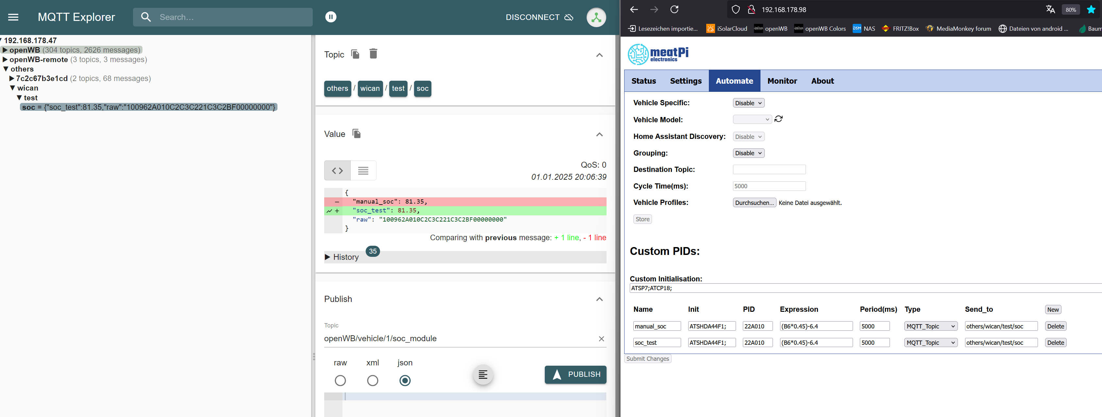This screenshot has width=1102, height=417.
Task: Select json payload format radio
Action: coord(405,380)
